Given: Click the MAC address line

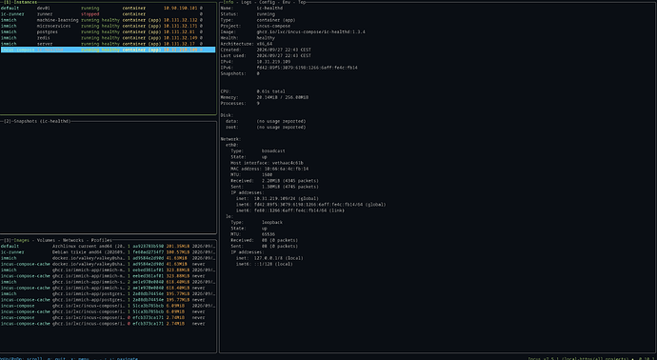Looking at the screenshot, I should point(269,169).
